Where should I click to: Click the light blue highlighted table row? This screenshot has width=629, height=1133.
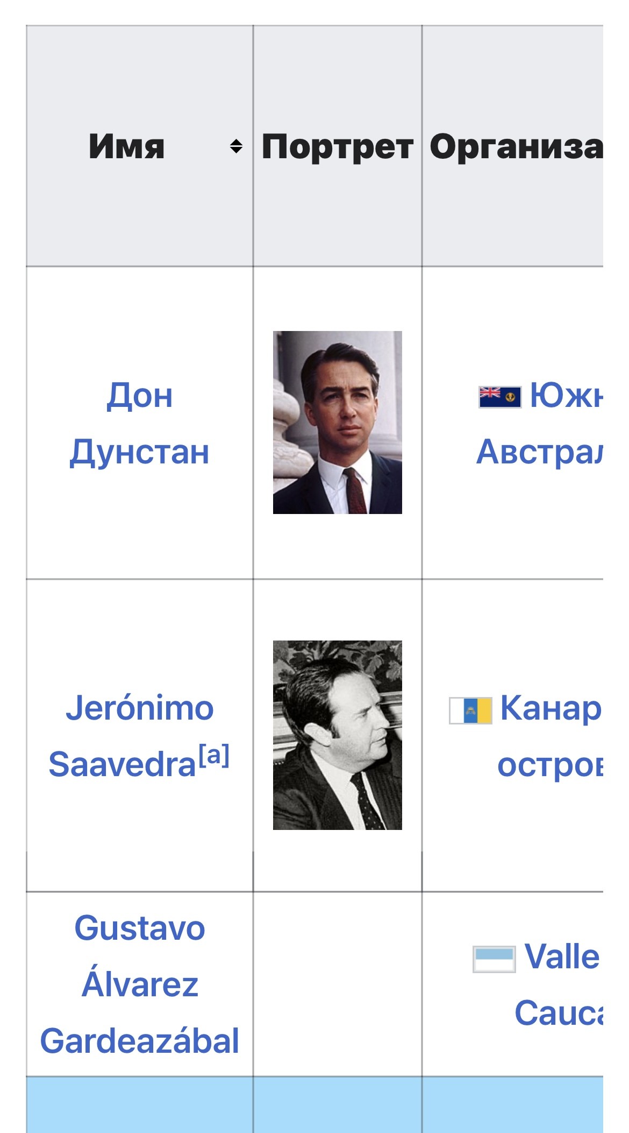(x=314, y=1104)
